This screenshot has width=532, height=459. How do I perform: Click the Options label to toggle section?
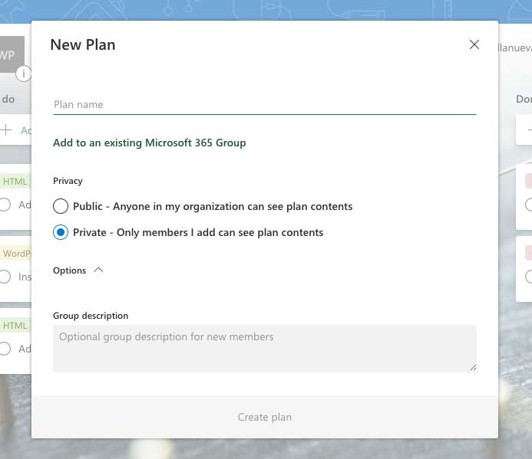pyautogui.click(x=69, y=270)
